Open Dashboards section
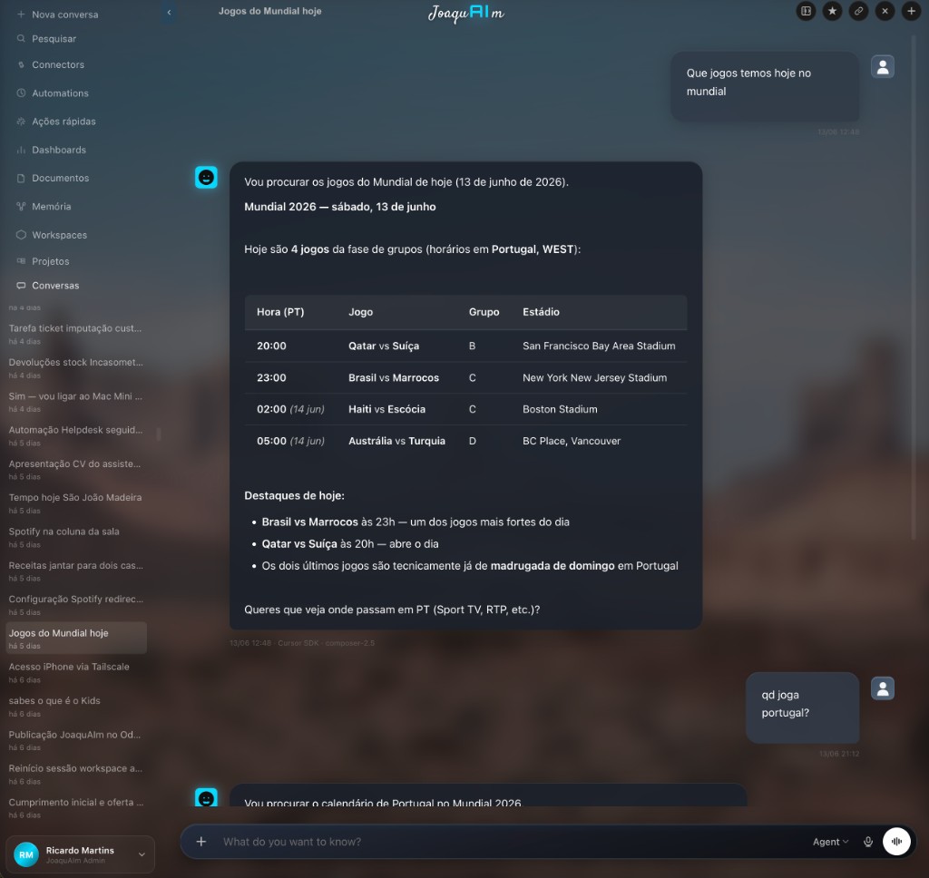This screenshot has height=878, width=929. [x=52, y=150]
